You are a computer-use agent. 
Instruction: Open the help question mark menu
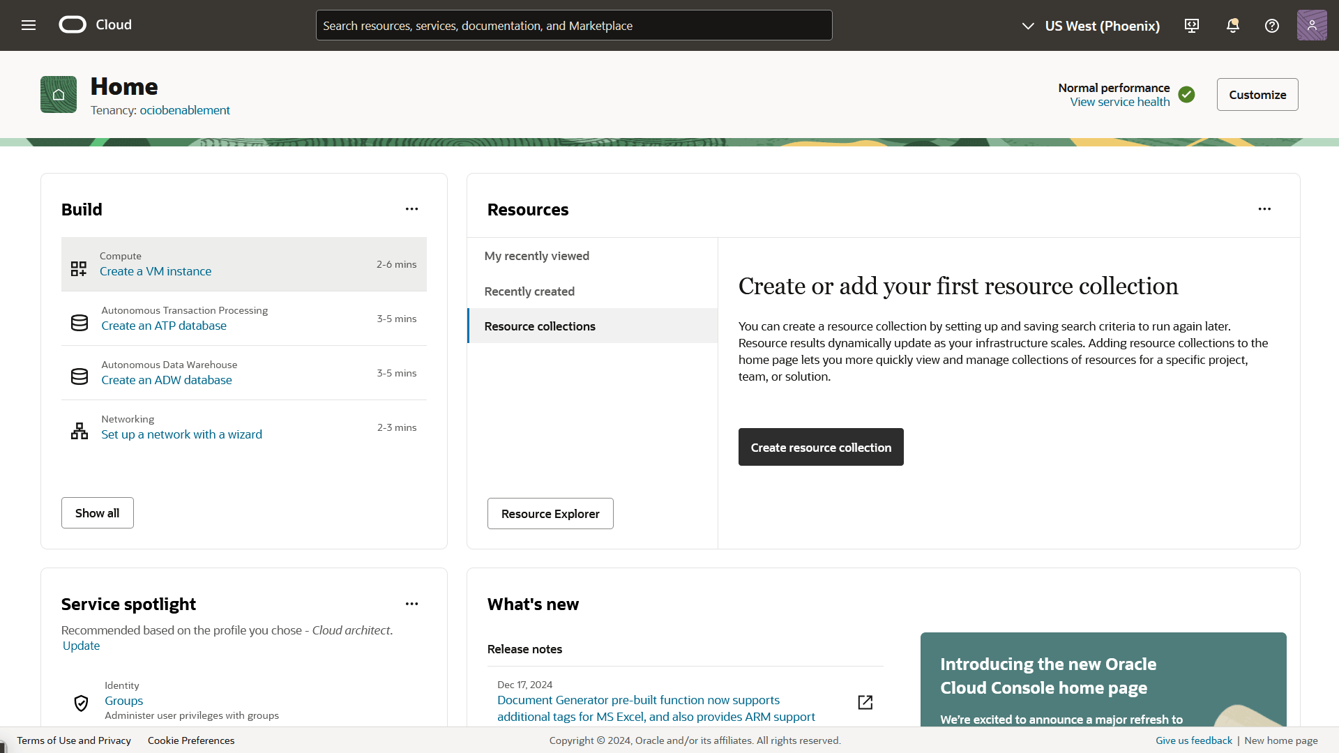pos(1271,26)
